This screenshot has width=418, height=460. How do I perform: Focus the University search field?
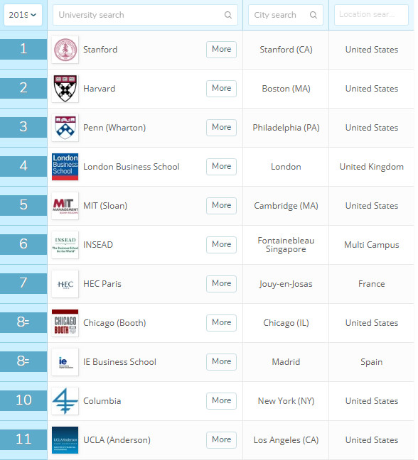(x=146, y=15)
